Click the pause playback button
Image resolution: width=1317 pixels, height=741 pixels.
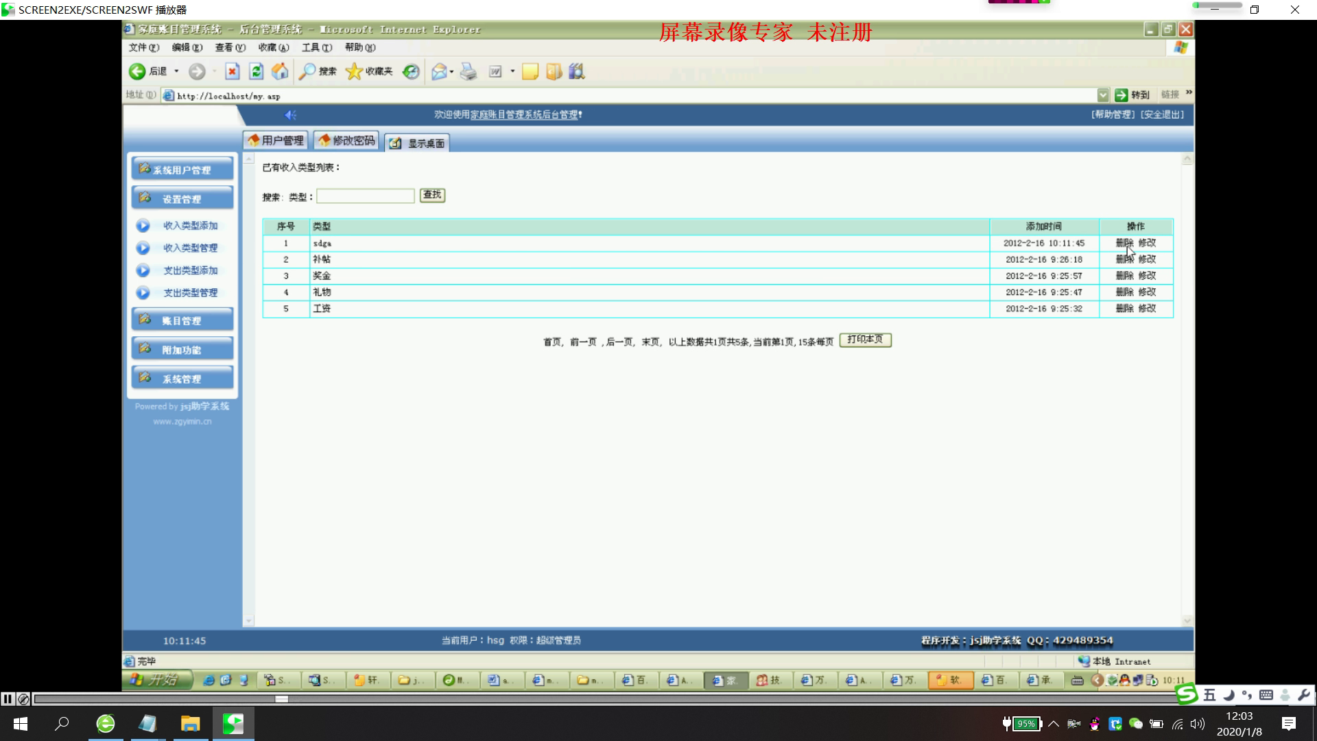coord(8,699)
